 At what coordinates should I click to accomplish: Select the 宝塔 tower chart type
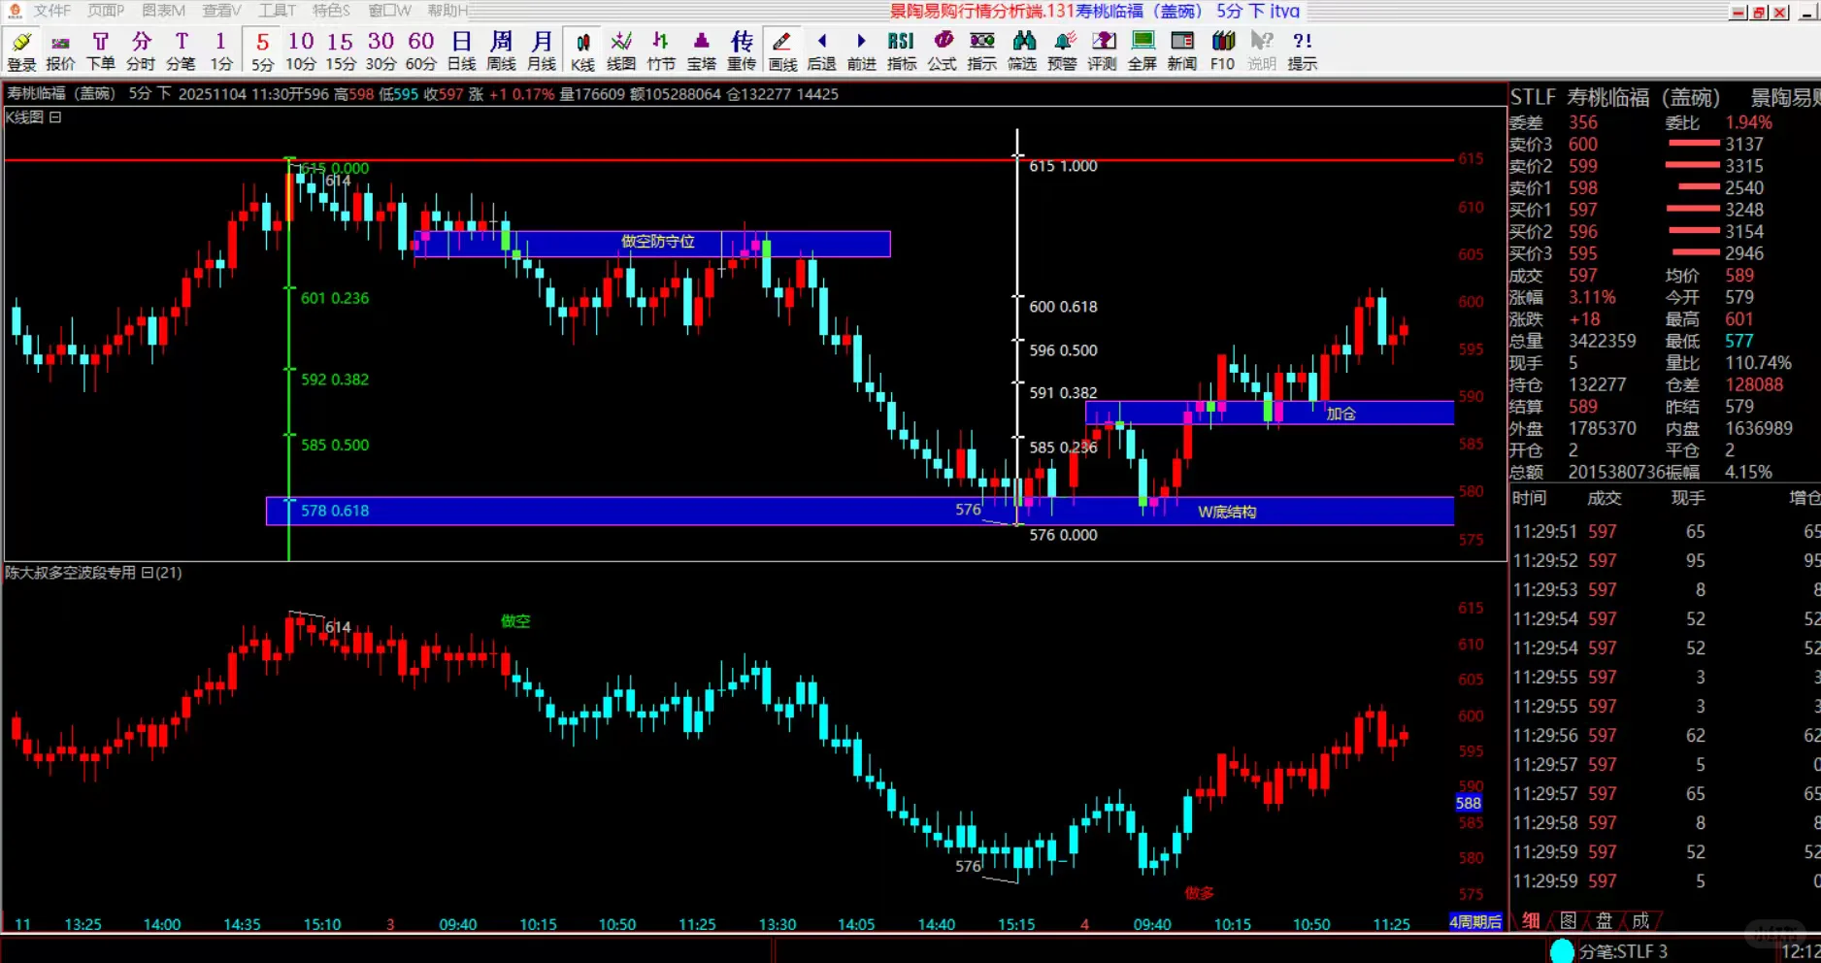[x=701, y=50]
